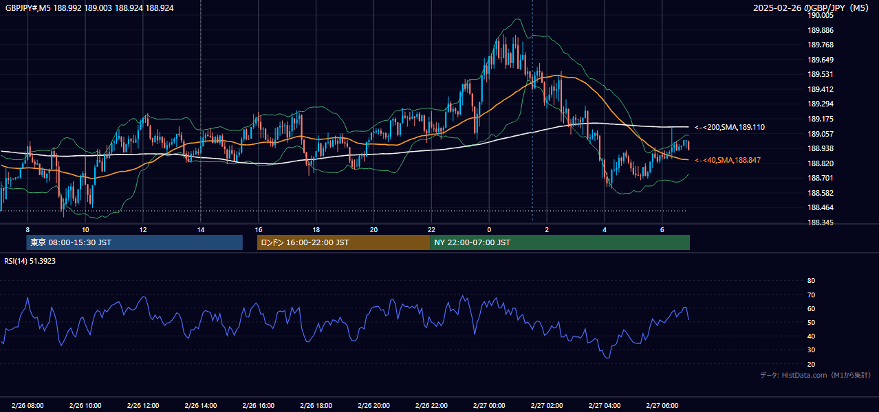Click the RSI 70 level label
This screenshot has width=879, height=412.
pos(811,295)
